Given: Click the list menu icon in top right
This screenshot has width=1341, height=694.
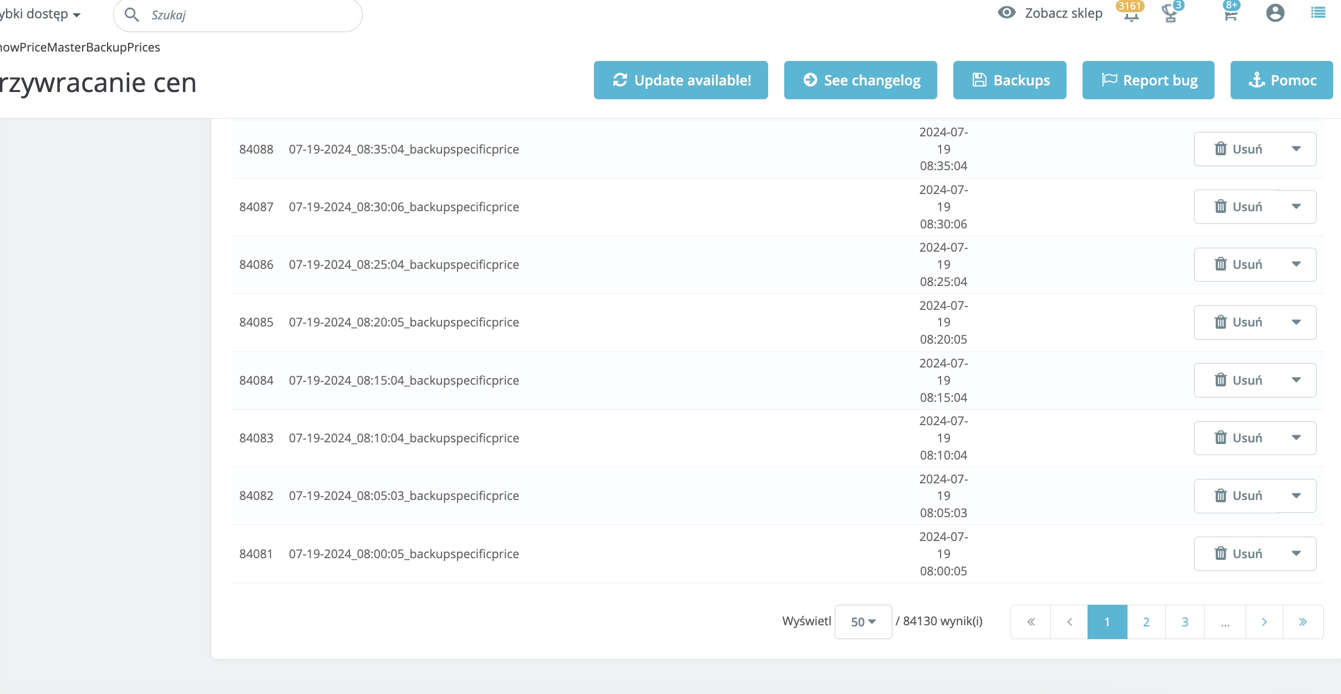Looking at the screenshot, I should 1318,13.
